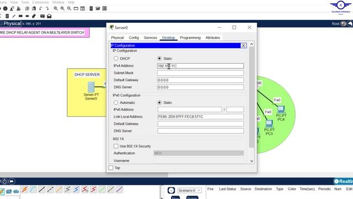Select IPv4 Static radio button
The height and width of the screenshot is (199, 353).
[x=159, y=59]
